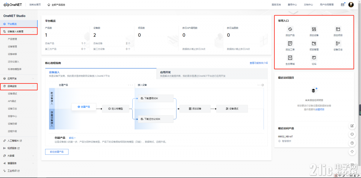Open 费用中心 in the header

point(292,5)
